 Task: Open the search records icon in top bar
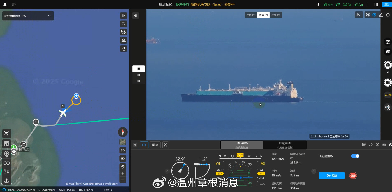click(14, 4)
